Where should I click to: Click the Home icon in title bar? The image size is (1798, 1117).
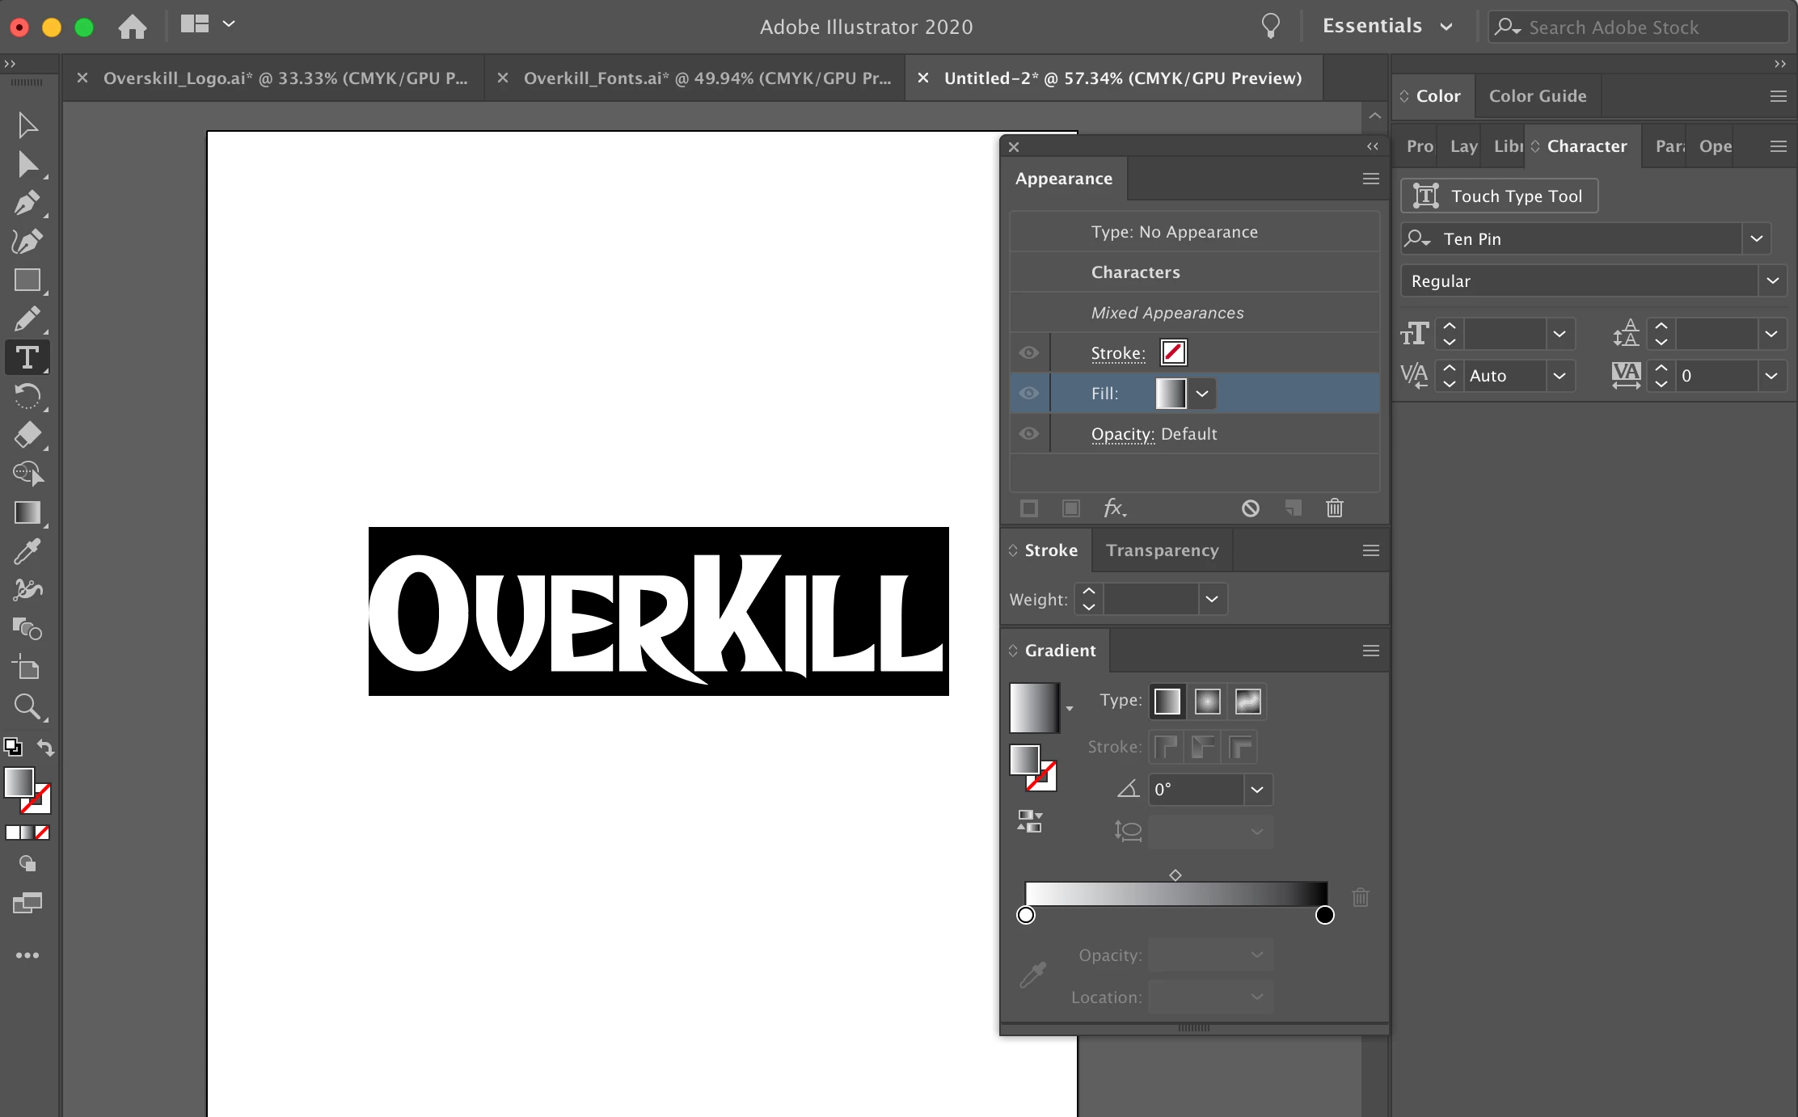(132, 27)
